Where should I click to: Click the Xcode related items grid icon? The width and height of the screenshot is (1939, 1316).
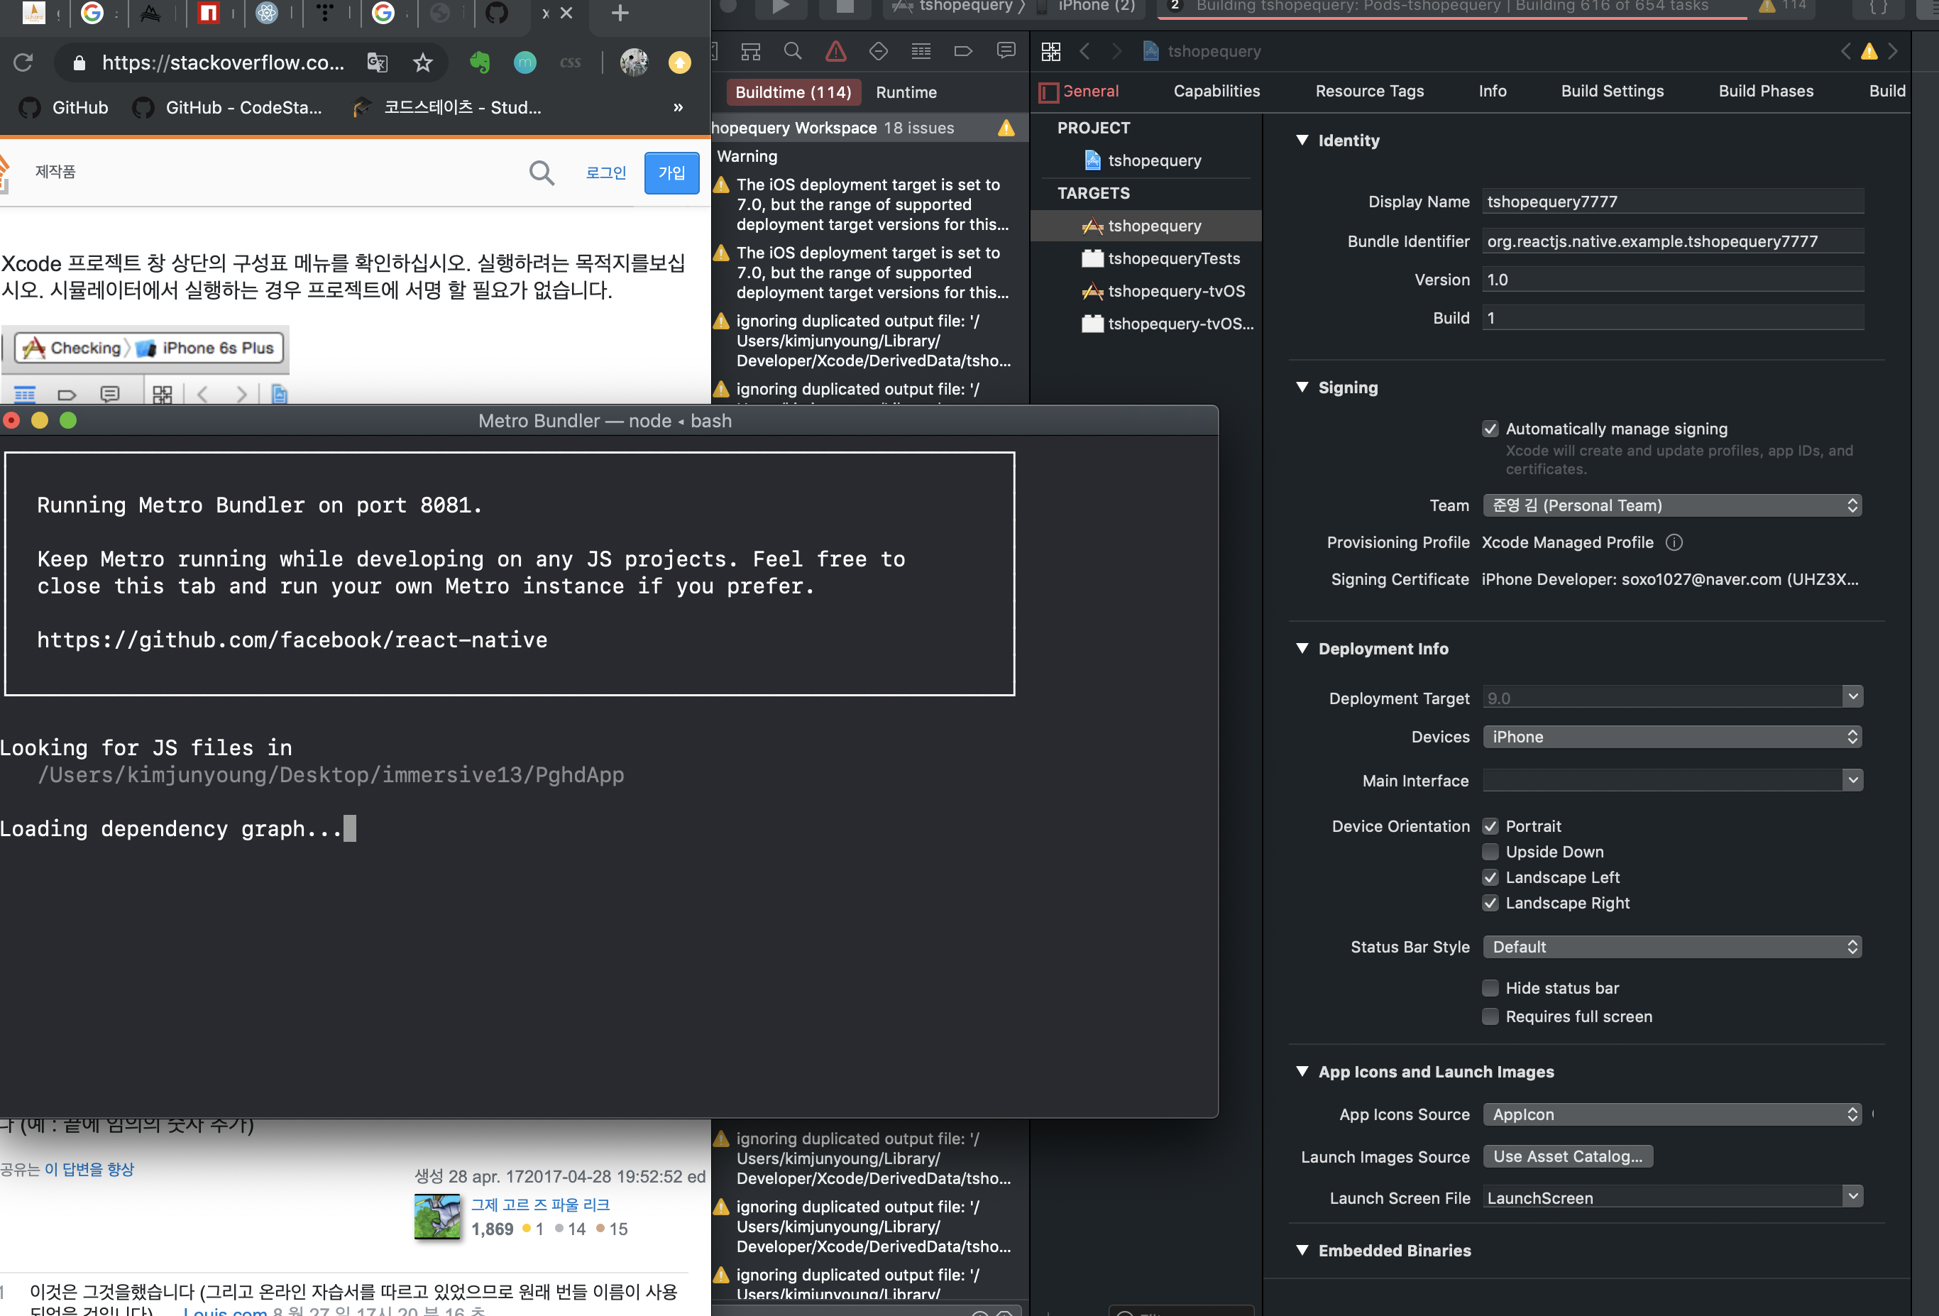(1050, 52)
